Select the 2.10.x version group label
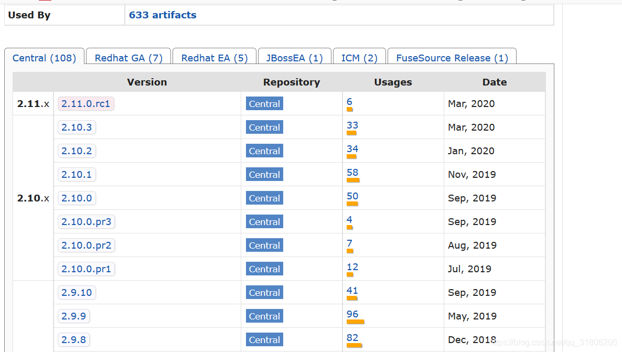 pos(33,198)
